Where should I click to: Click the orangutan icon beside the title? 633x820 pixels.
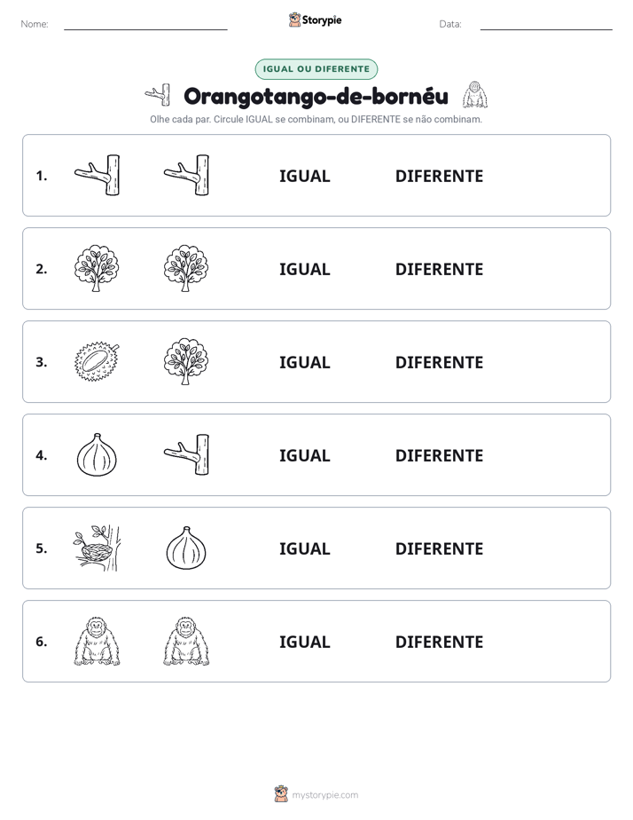pos(474,95)
